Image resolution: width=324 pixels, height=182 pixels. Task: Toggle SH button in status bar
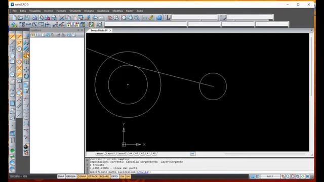[x=128, y=176]
